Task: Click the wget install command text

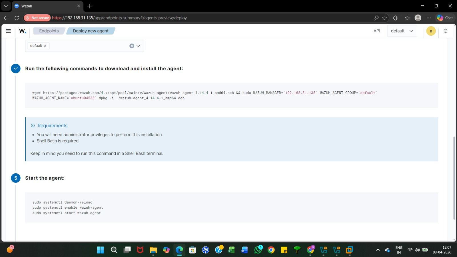Action: click(x=205, y=95)
